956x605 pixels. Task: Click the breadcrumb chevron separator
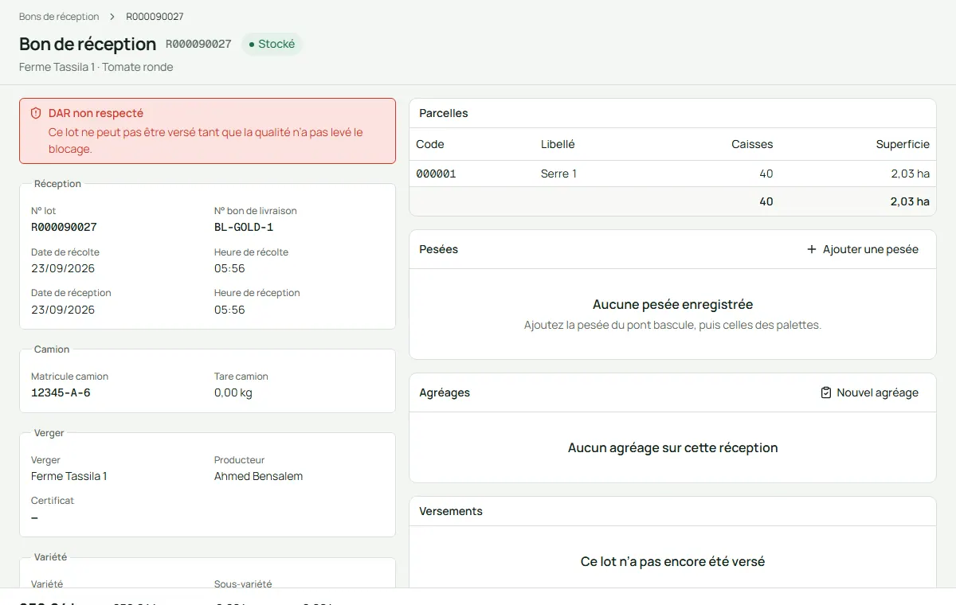tap(112, 17)
